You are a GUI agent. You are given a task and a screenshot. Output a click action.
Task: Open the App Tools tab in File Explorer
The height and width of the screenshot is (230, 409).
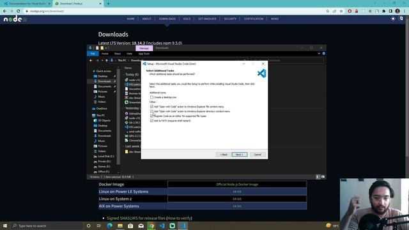[144, 54]
